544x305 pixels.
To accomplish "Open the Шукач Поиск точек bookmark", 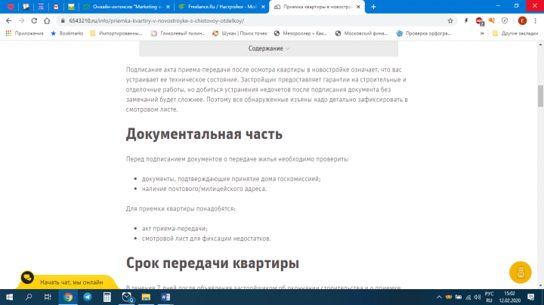I will [x=240, y=33].
